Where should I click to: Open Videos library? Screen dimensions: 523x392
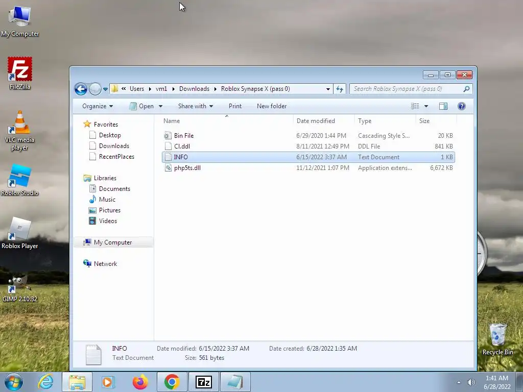[x=108, y=220]
